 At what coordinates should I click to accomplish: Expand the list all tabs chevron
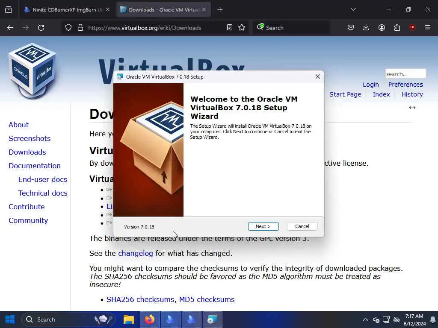coord(353,10)
